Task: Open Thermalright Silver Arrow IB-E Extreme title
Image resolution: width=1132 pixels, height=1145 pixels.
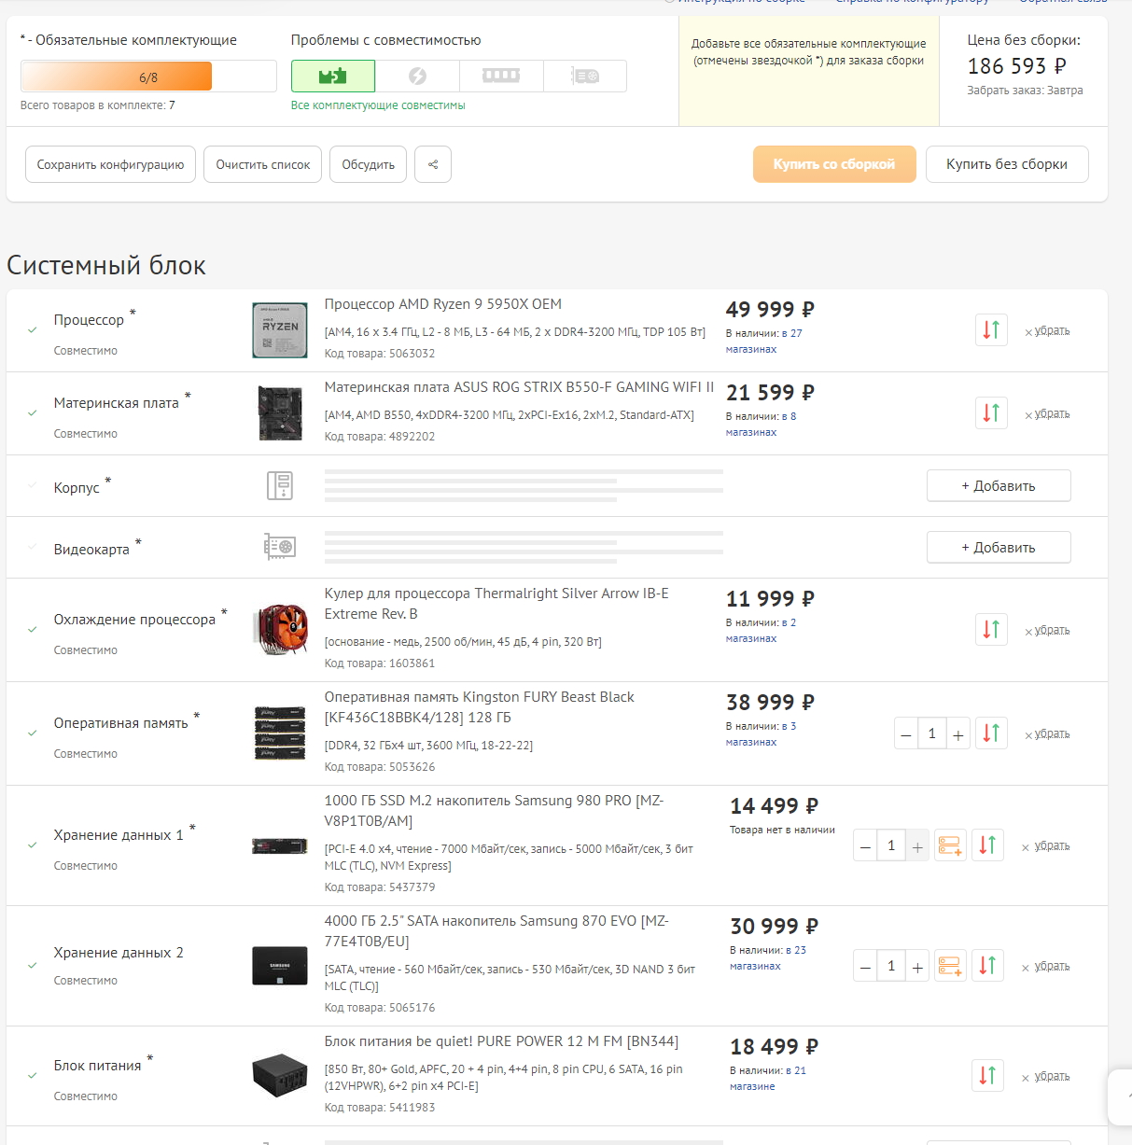Action: [496, 604]
